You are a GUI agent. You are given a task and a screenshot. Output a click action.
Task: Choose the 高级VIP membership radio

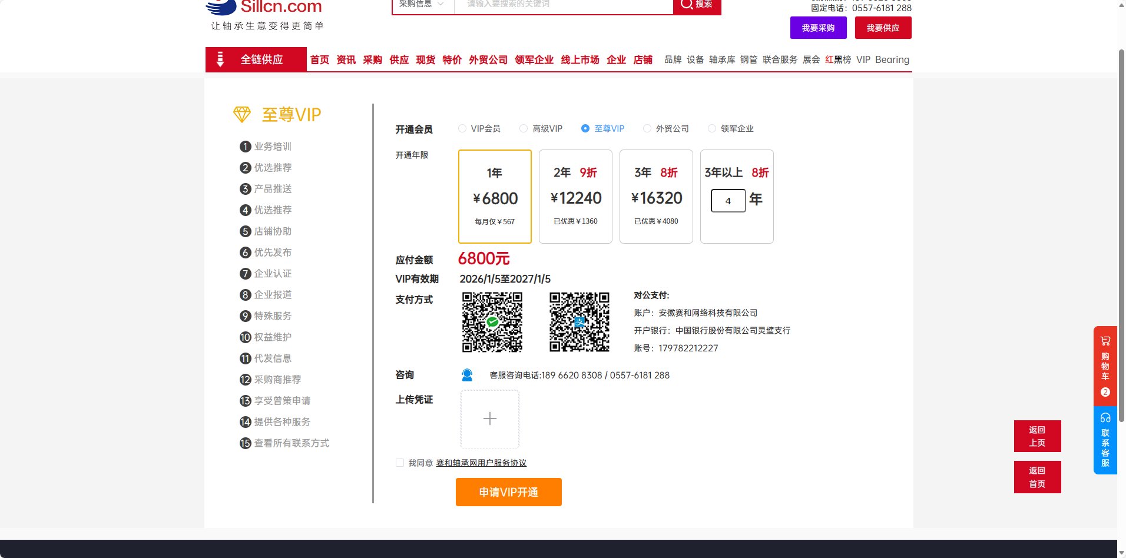(x=524, y=128)
